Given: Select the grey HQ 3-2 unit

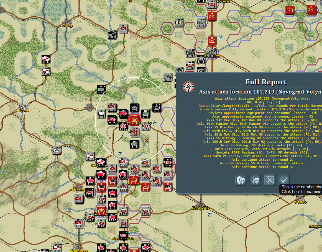Looking at the screenshot, I should tap(168, 77).
